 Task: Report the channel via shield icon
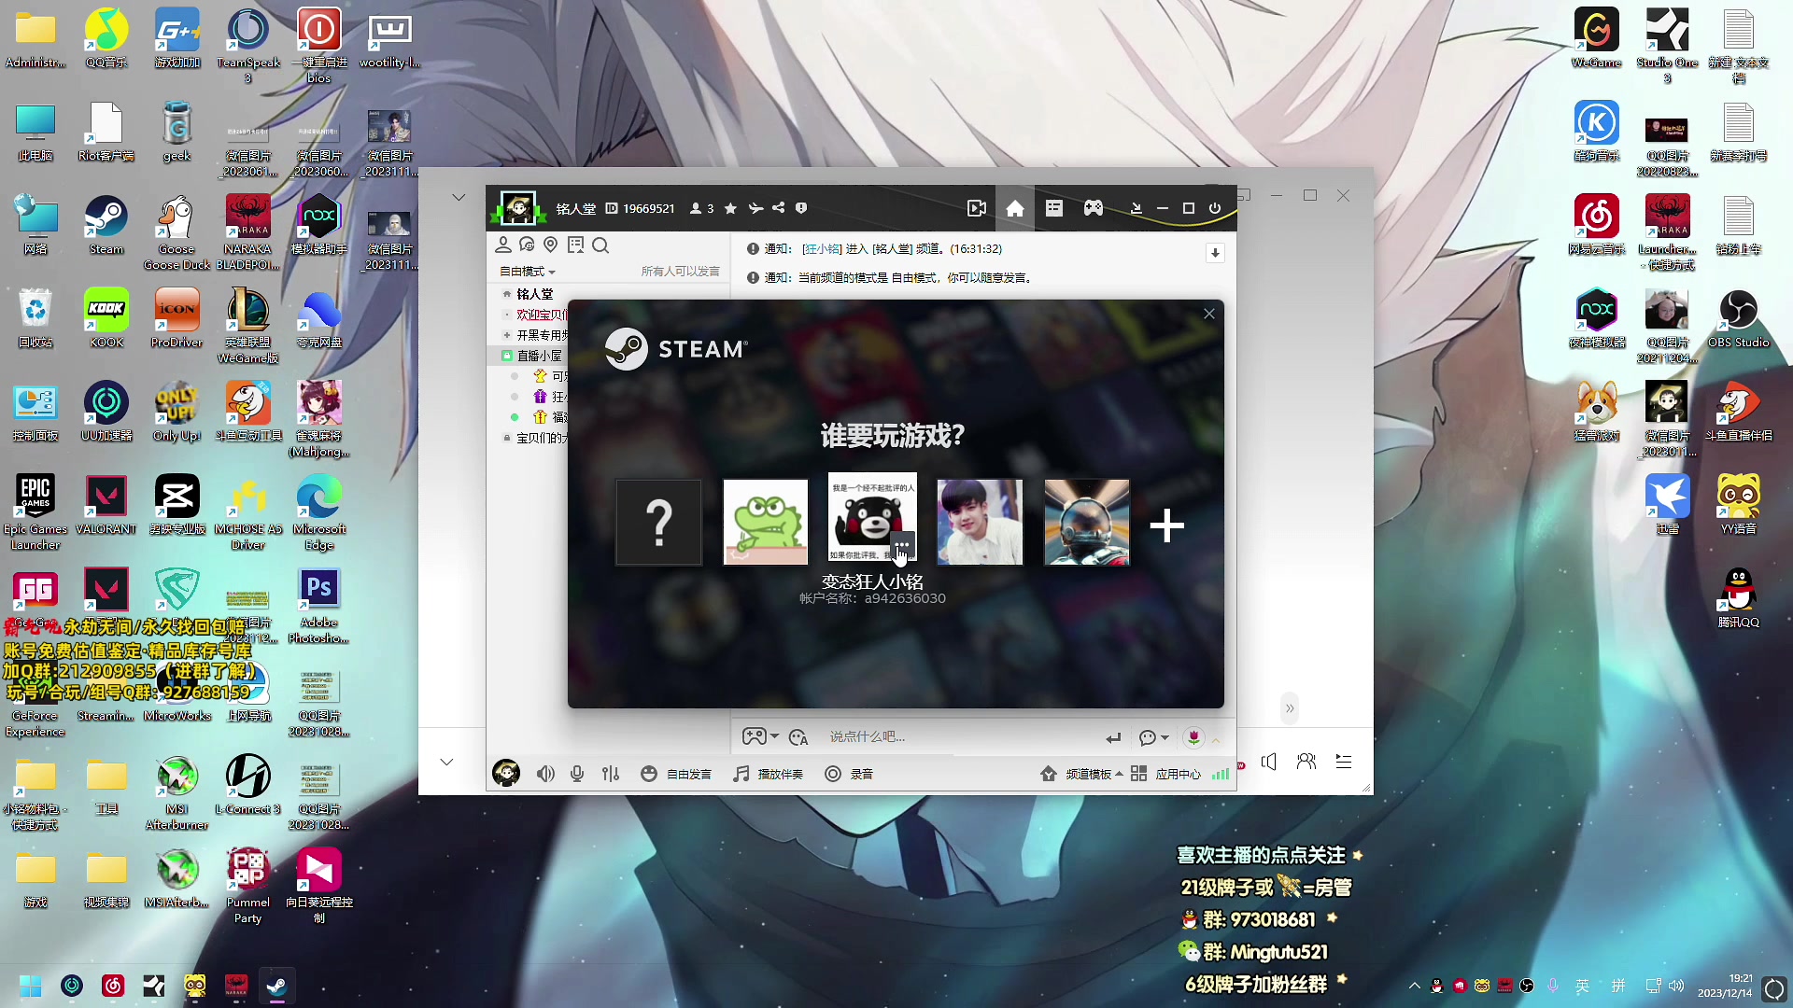[x=801, y=208]
